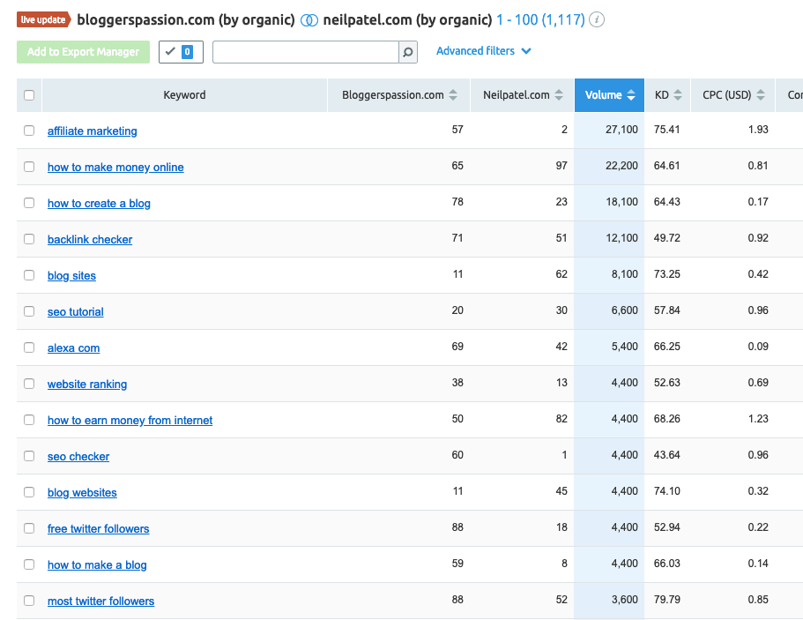
Task: Click the 8,100 volume value
Action: click(625, 274)
